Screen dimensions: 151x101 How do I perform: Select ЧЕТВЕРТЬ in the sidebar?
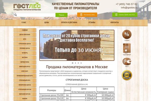tap(25, 53)
